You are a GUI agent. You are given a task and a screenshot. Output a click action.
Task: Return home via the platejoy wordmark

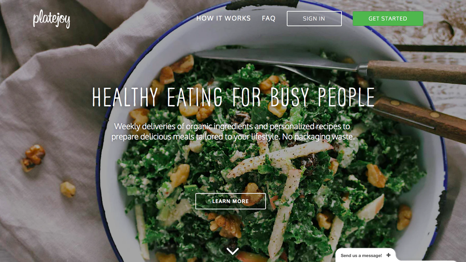pyautogui.click(x=51, y=20)
